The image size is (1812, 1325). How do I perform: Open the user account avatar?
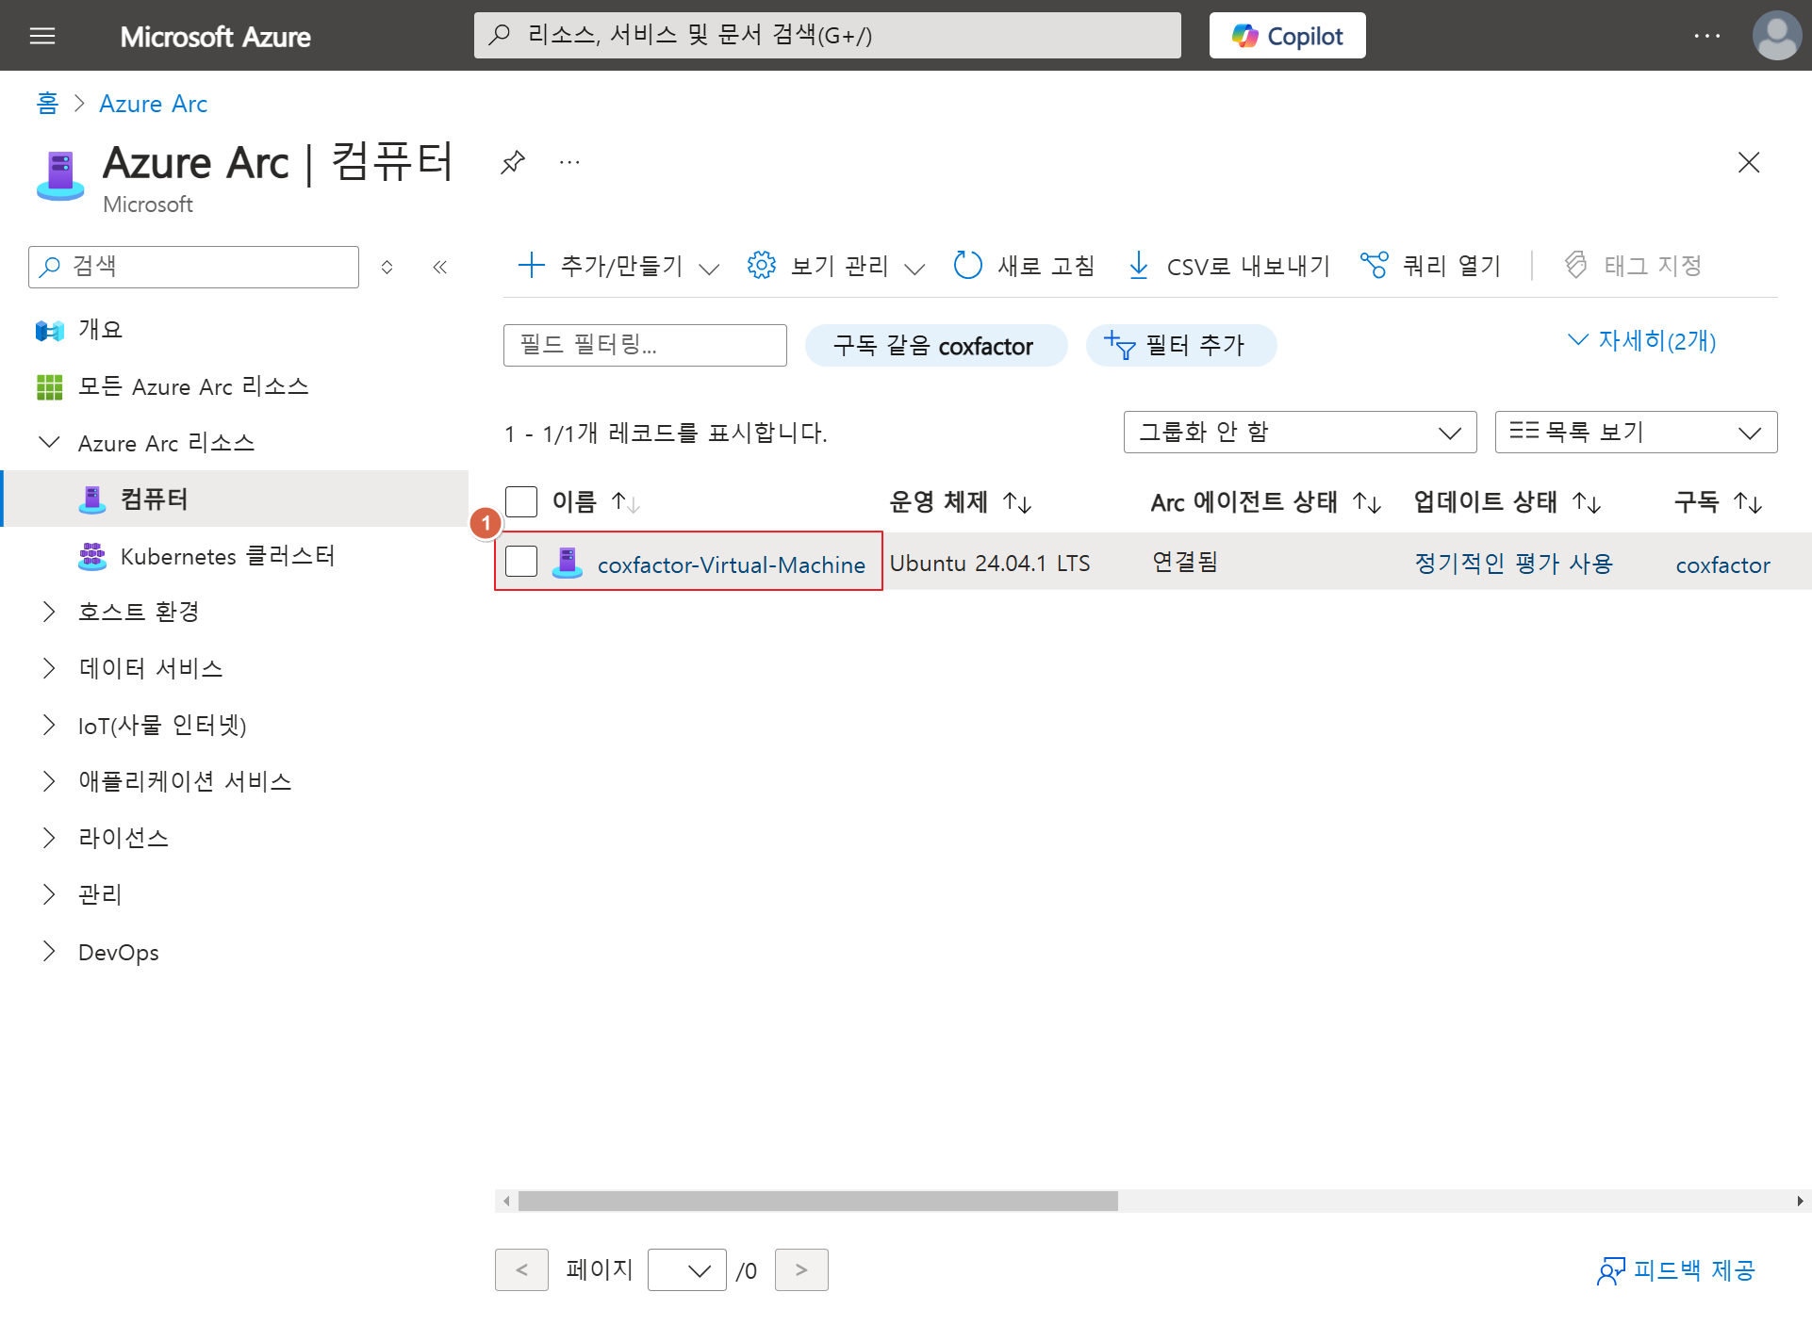(x=1776, y=36)
